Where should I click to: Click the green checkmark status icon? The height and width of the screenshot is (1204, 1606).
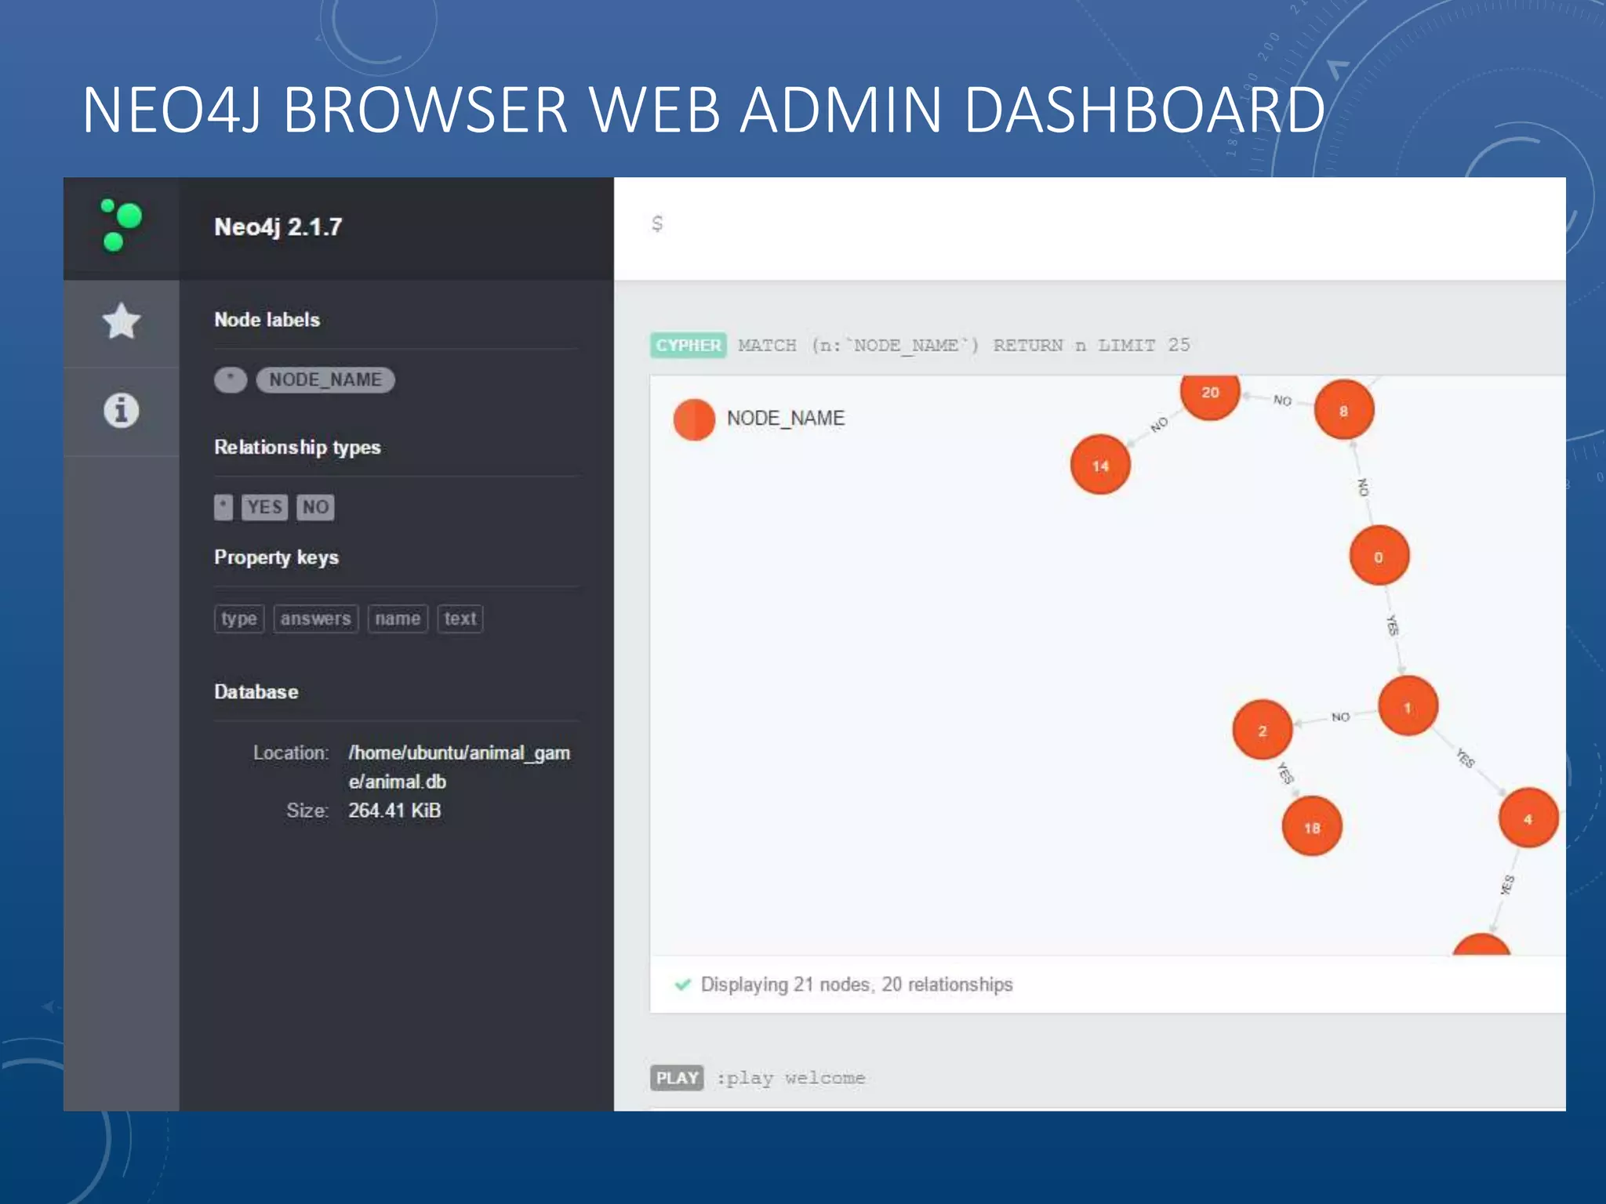coord(683,985)
